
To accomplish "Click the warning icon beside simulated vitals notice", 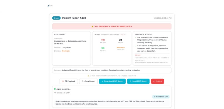I will (x=88, y=76).
